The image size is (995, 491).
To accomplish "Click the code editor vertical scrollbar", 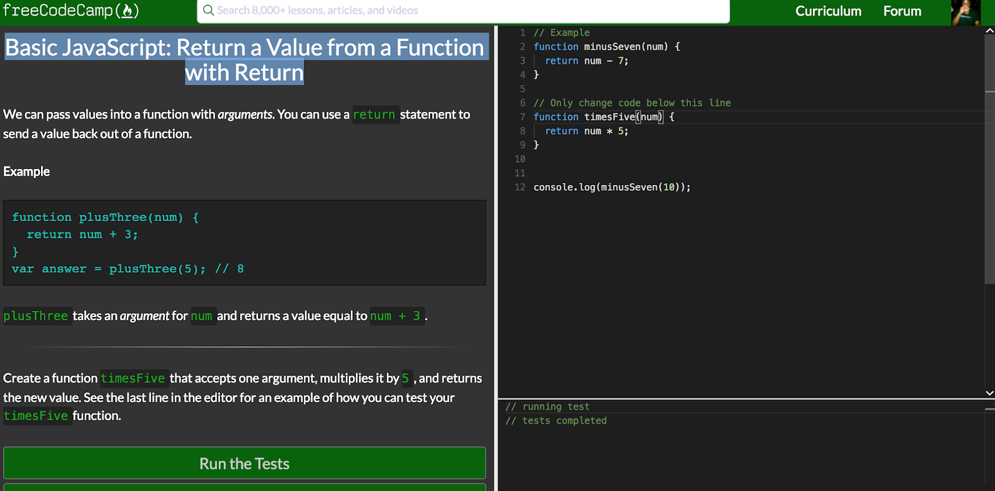I will point(989,186).
